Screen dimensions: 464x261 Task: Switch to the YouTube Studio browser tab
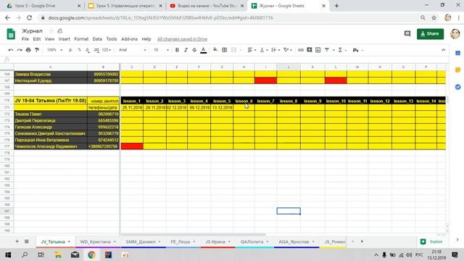(x=207, y=6)
